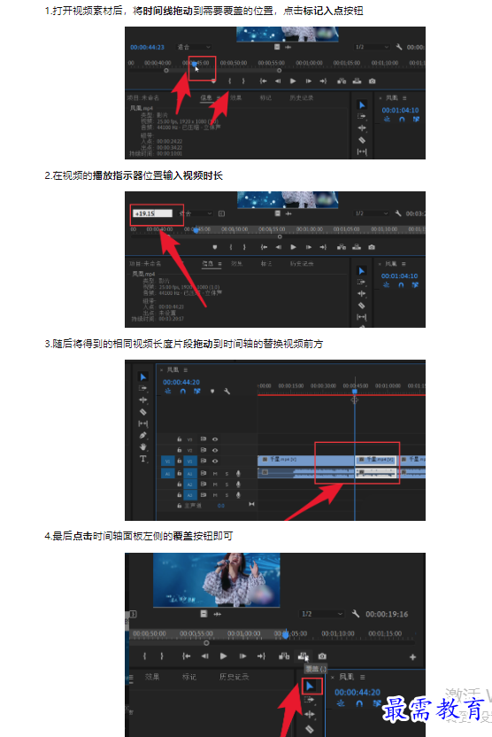
Task: Click Go to Out point in step 1 screenshot
Action: click(324, 81)
